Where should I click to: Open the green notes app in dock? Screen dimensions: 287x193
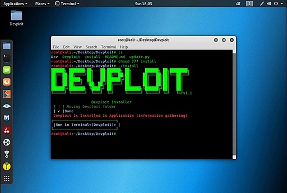click(x=7, y=70)
